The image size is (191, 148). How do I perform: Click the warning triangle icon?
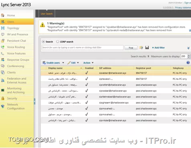point(42,25)
